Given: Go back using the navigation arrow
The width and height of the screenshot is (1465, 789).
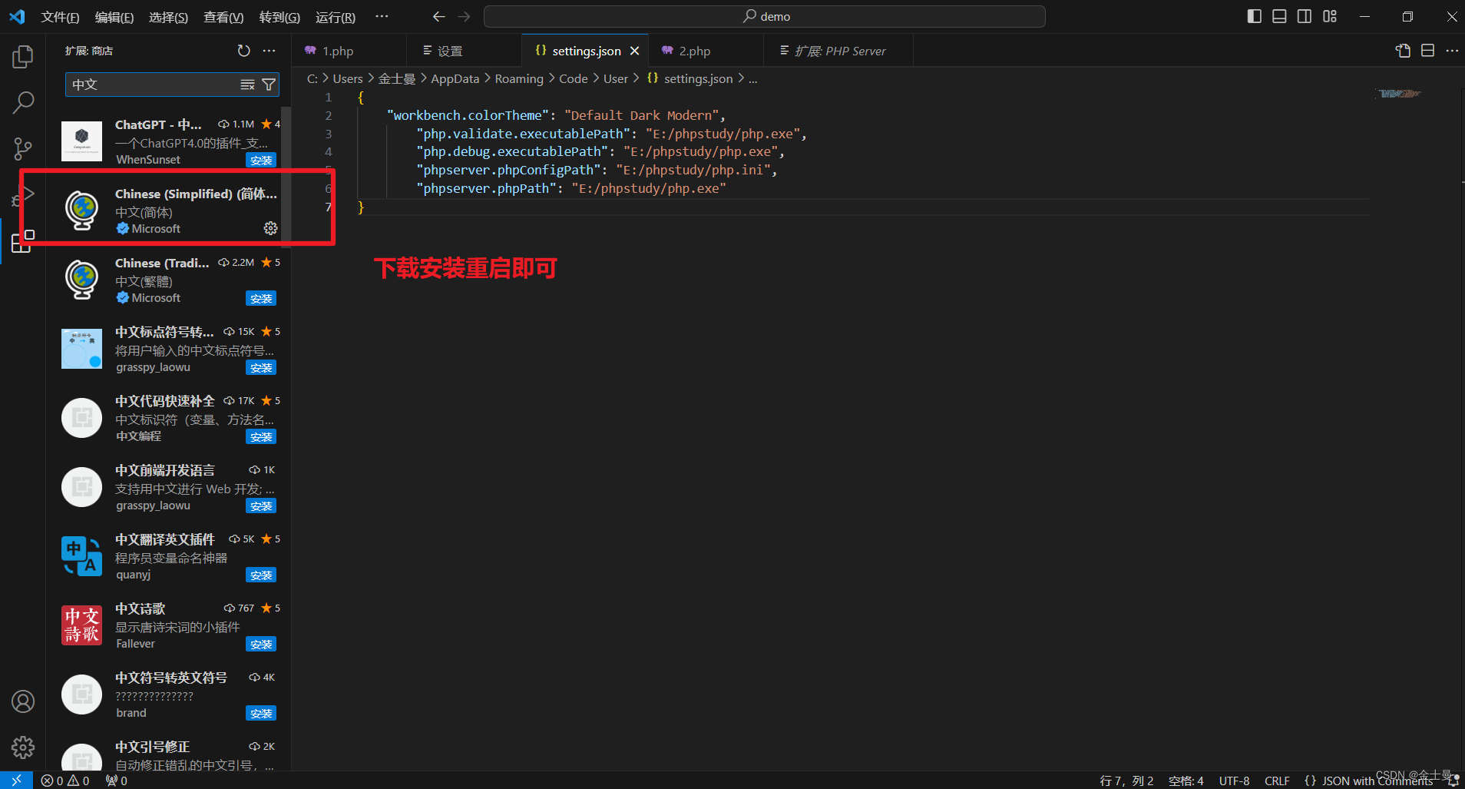Looking at the screenshot, I should pyautogui.click(x=438, y=16).
